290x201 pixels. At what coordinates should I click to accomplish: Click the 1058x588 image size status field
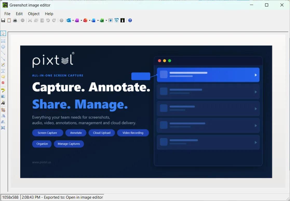pyautogui.click(x=10, y=197)
